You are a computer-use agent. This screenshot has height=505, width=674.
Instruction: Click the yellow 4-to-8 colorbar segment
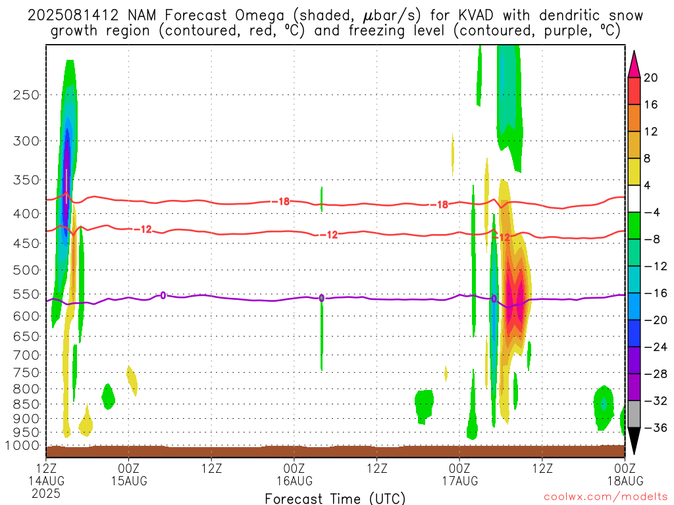634,172
